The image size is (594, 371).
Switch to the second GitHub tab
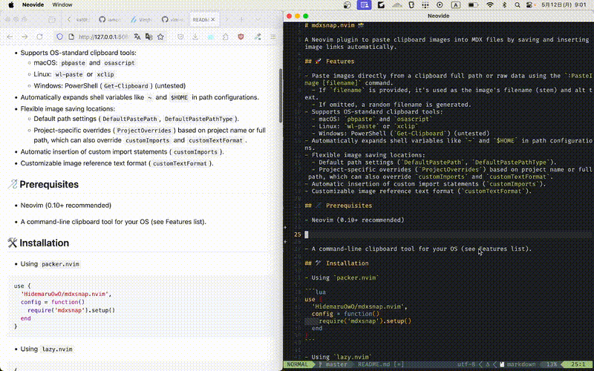(x=172, y=20)
